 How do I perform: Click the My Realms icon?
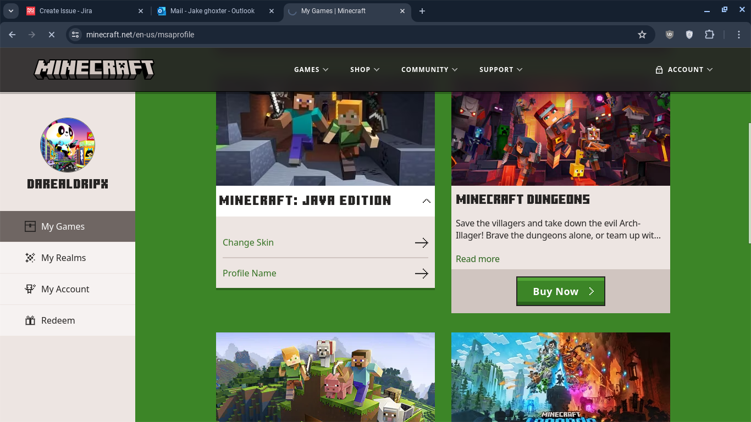(30, 258)
